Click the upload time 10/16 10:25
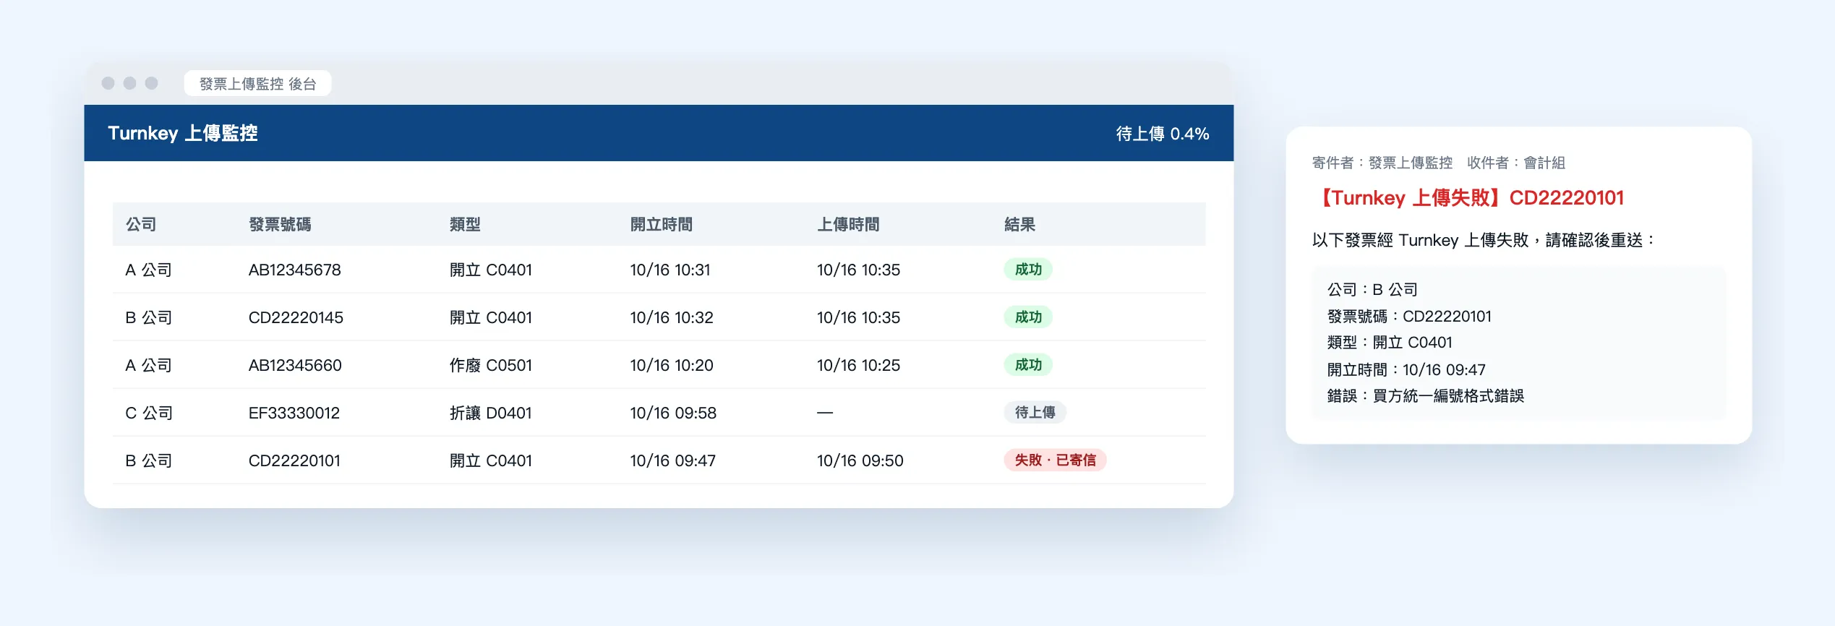The image size is (1835, 626). point(858,366)
